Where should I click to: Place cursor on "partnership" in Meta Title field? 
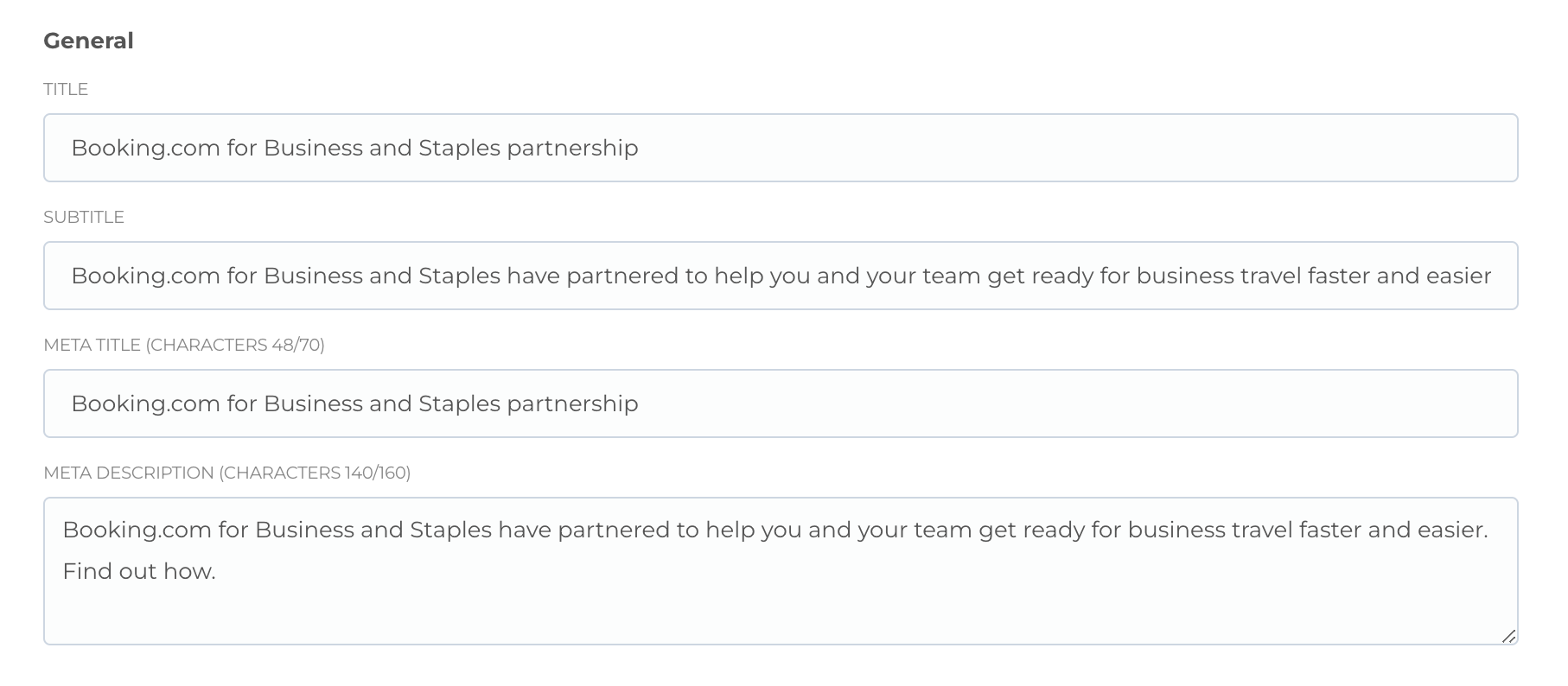pos(572,403)
